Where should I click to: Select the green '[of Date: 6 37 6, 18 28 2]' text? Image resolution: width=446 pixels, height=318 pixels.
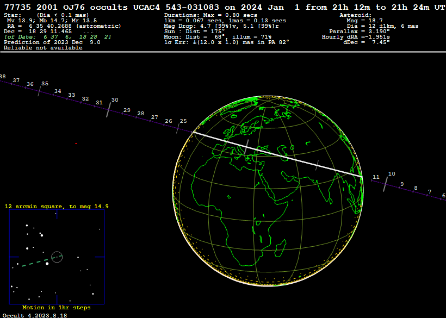pos(58,37)
